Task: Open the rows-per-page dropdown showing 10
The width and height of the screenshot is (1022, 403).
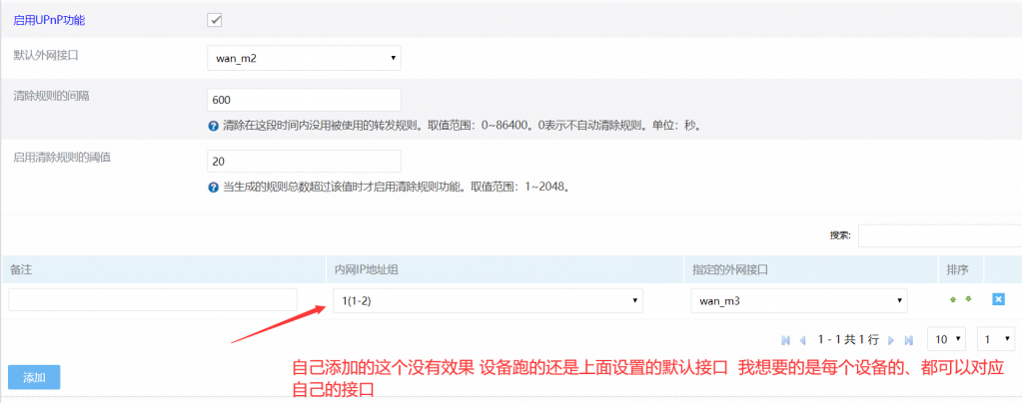Action: coord(946,339)
